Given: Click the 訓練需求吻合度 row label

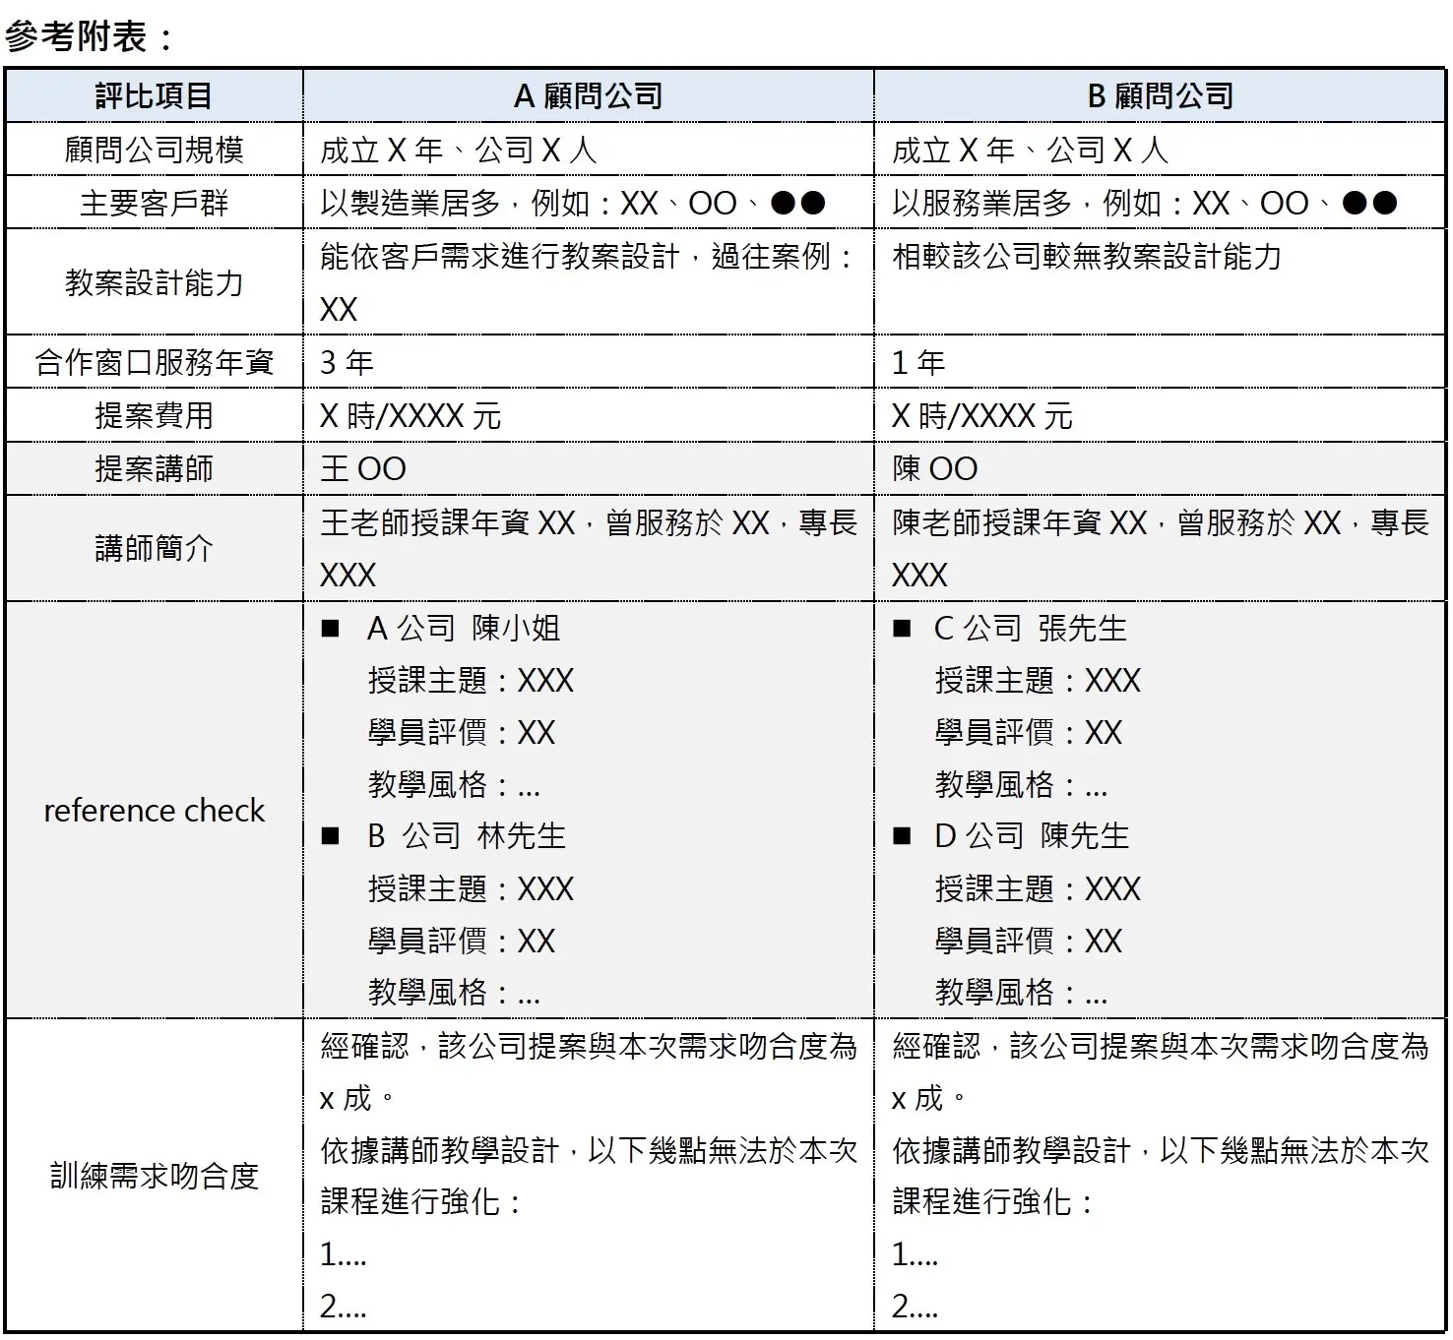Looking at the screenshot, I should point(155,1176).
